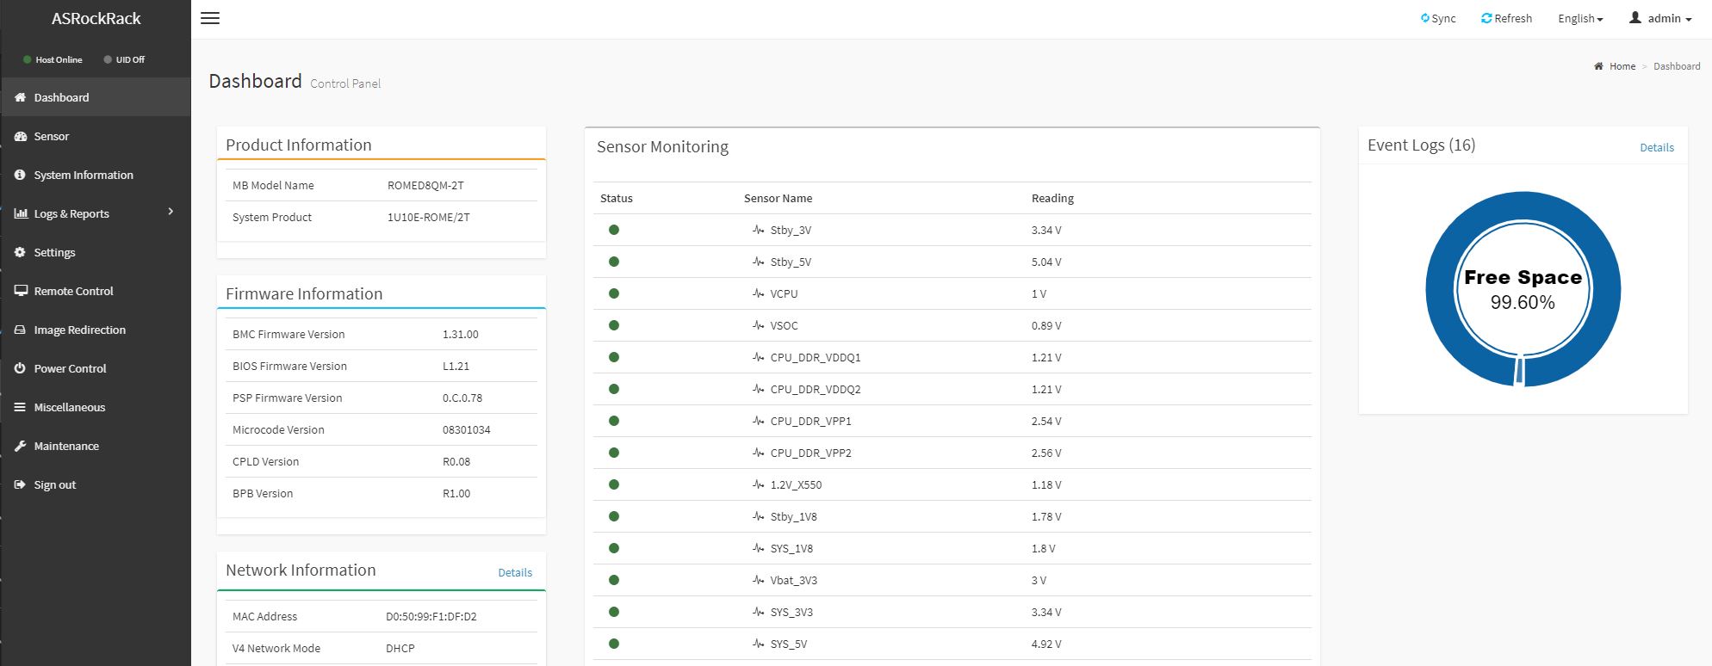This screenshot has width=1712, height=666.
Task: Click Sign out in the sidebar
Action: pos(54,484)
